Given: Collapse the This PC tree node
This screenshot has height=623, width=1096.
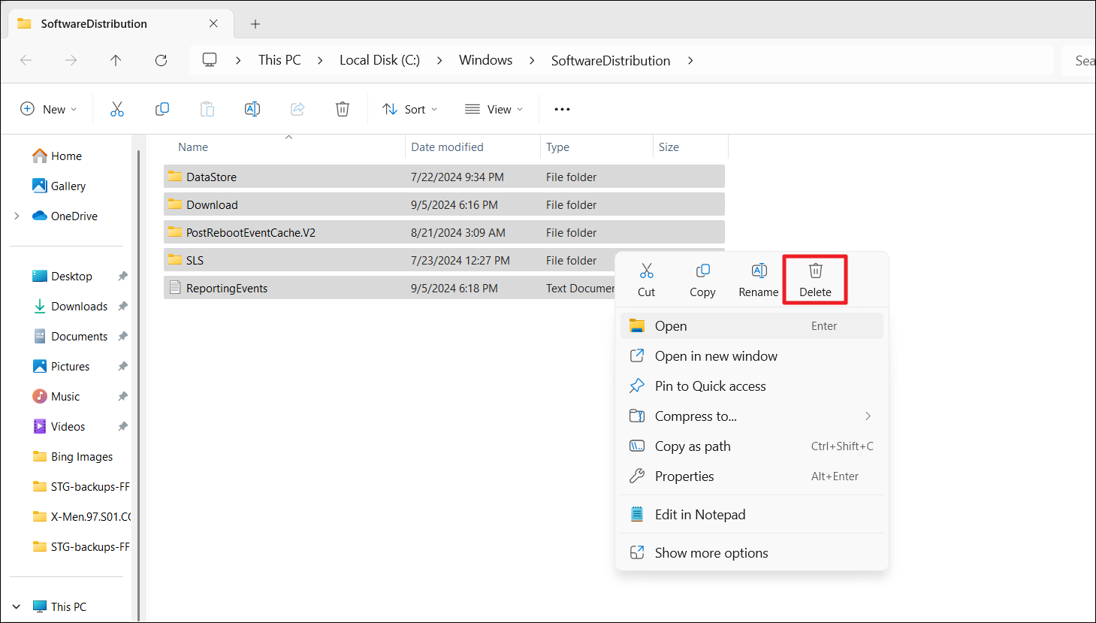Looking at the screenshot, I should point(17,607).
